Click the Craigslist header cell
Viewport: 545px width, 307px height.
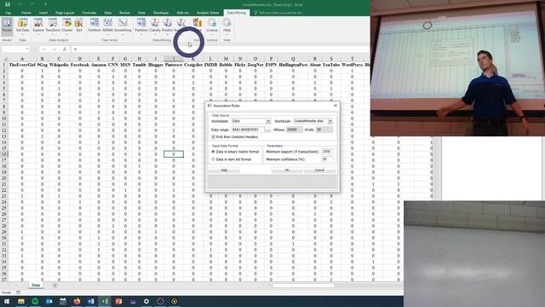193,65
